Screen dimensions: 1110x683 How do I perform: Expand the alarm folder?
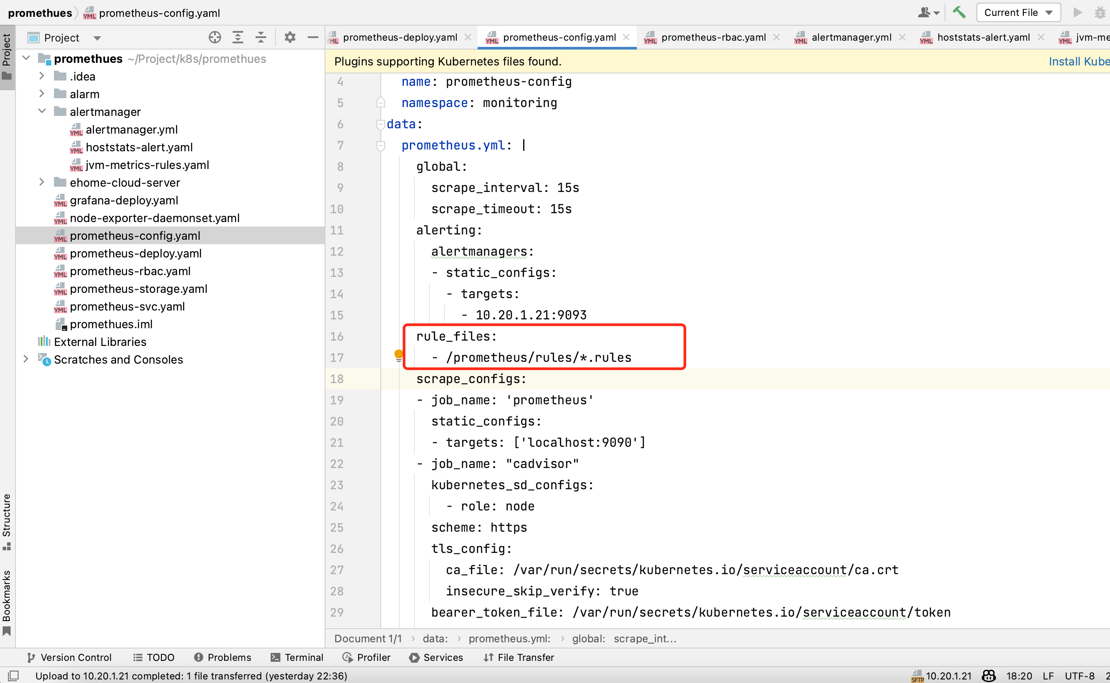(x=42, y=93)
